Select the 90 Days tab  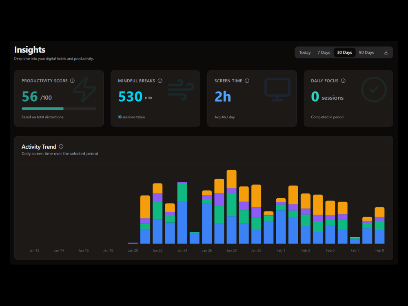[366, 52]
